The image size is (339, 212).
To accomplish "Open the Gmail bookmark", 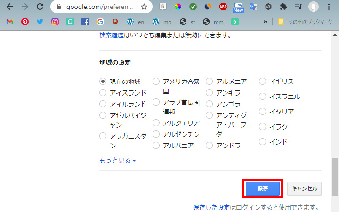I will [10, 22].
